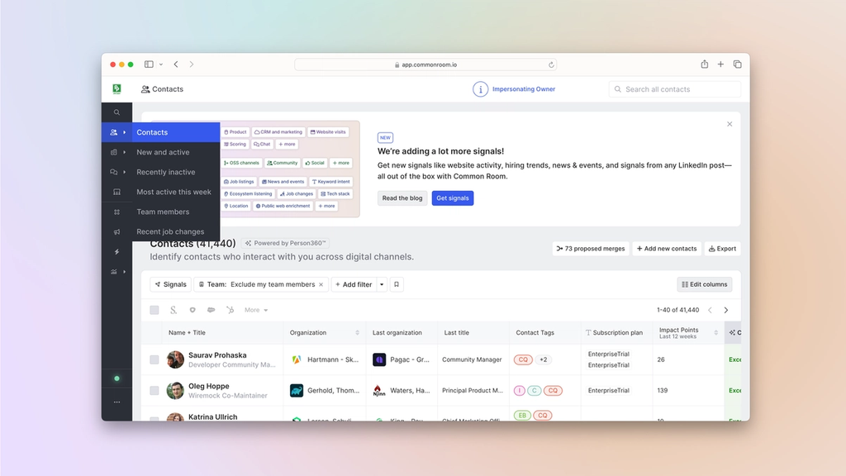846x476 pixels.
Task: Click Read the blog button
Action: coord(402,198)
